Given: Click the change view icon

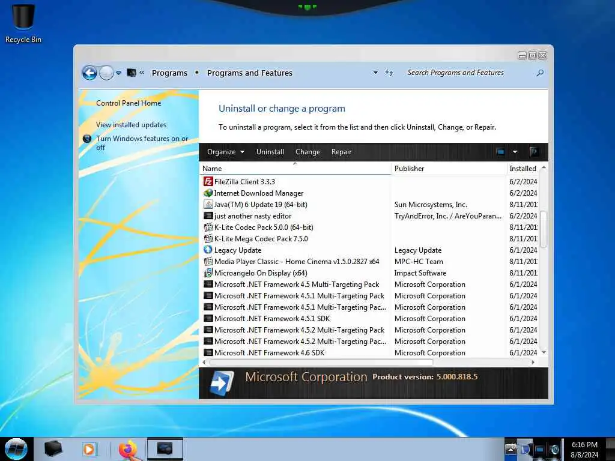Looking at the screenshot, I should [x=500, y=152].
